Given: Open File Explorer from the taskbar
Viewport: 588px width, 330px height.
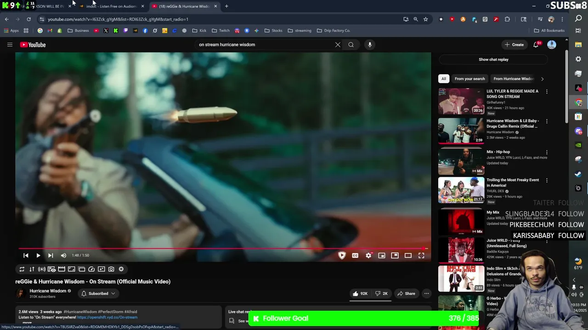Looking at the screenshot, I should click(x=578, y=44).
